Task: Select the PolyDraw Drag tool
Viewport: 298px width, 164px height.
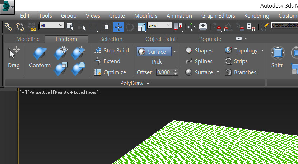Action: (14, 57)
